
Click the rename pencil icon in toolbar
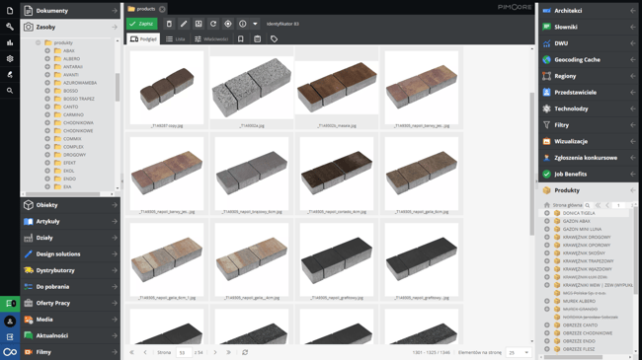pyautogui.click(x=184, y=24)
